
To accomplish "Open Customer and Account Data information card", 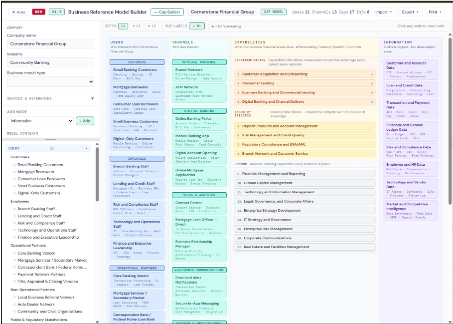I will (x=410, y=69).
